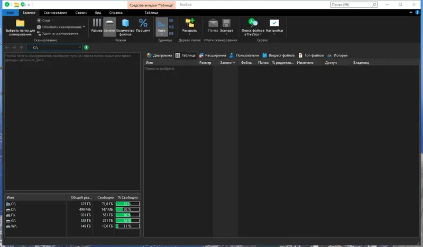The image size is (423, 247).
Task: Open the 'Обновить сканирование' dropdown arrow
Action: coord(84,27)
